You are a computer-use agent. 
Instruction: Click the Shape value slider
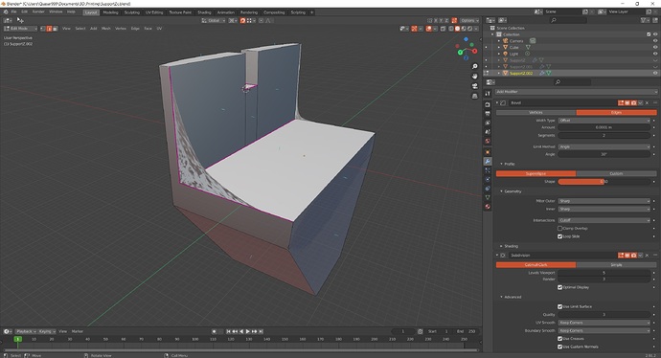pos(604,182)
